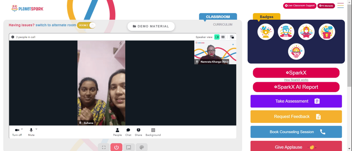The image size is (352, 151).
Task: Click the 'Suhana' name label
Action: [x=88, y=123]
